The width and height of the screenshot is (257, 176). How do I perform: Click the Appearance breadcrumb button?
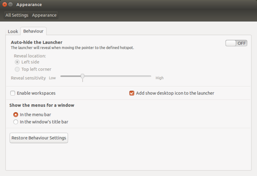(x=44, y=15)
